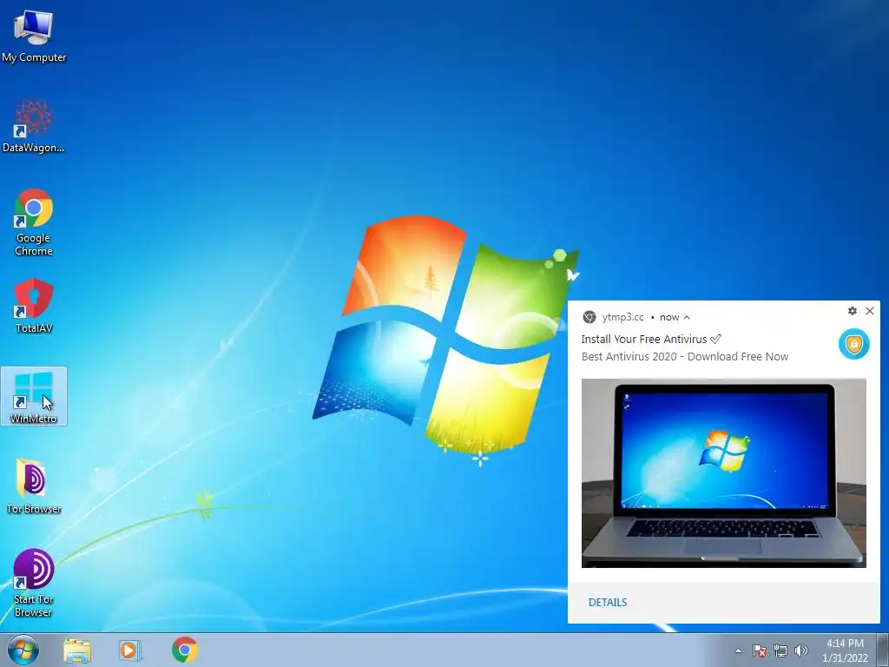The height and width of the screenshot is (667, 889).
Task: Open Windows Explorer from the taskbar
Action: click(77, 650)
